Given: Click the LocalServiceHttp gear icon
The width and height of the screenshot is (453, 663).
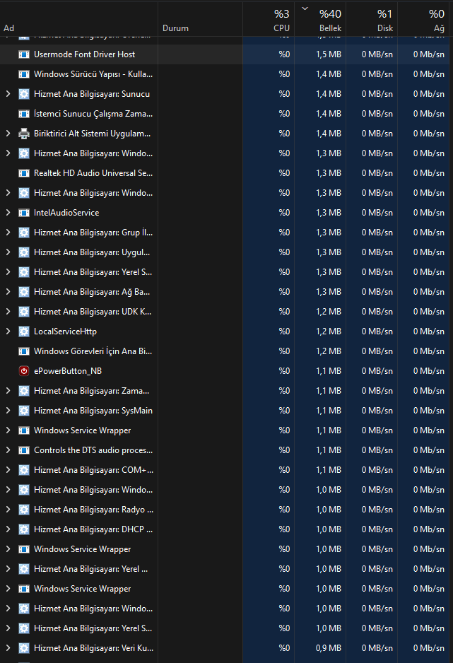Looking at the screenshot, I should pos(24,331).
